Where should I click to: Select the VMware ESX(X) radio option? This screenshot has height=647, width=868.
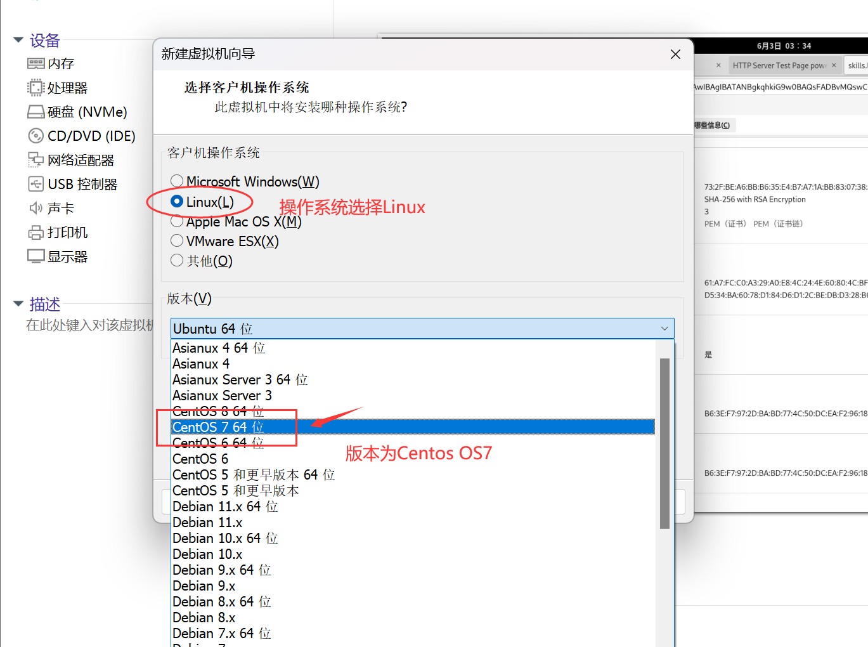tap(177, 241)
